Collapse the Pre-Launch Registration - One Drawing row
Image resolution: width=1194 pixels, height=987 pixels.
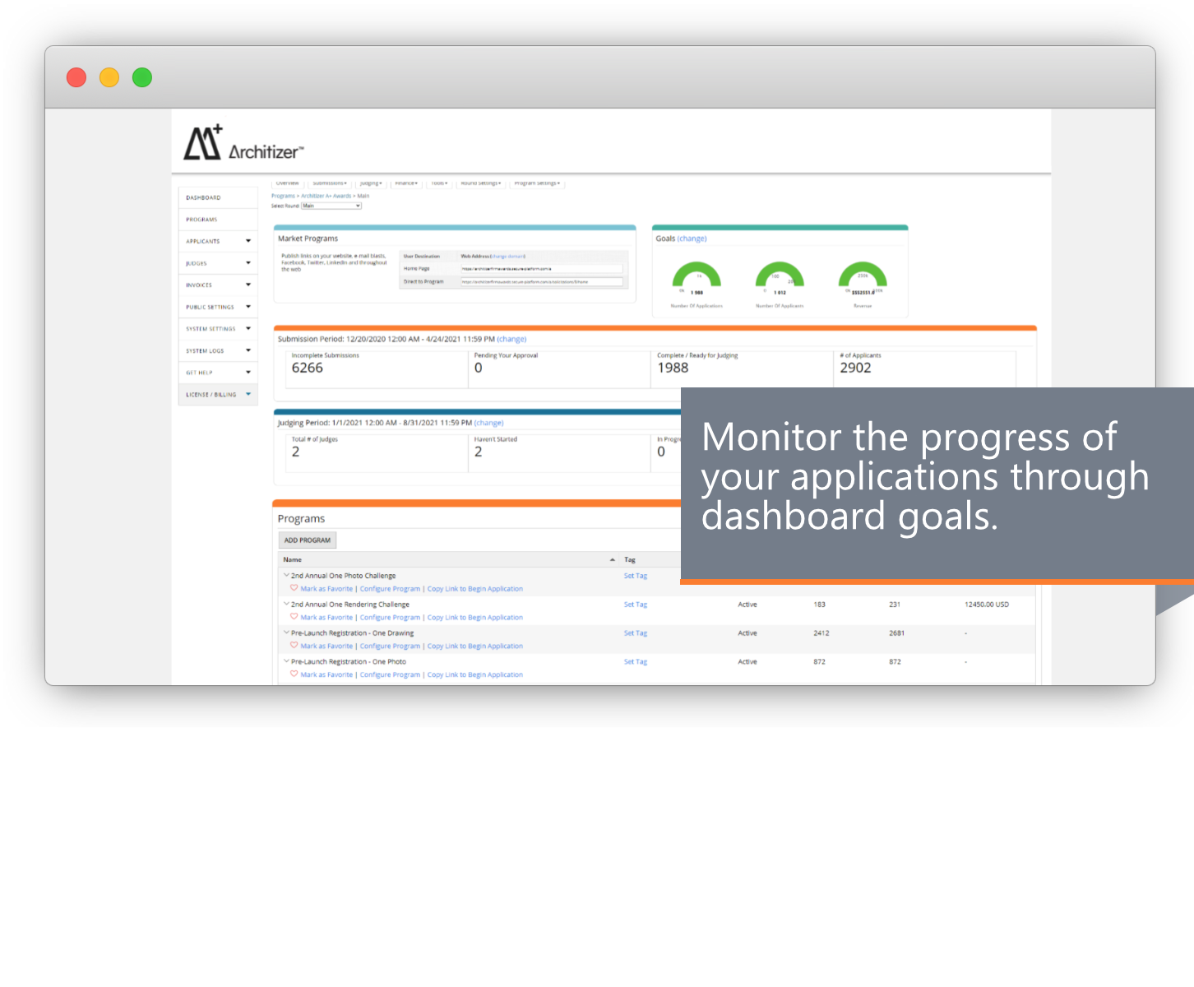286,633
